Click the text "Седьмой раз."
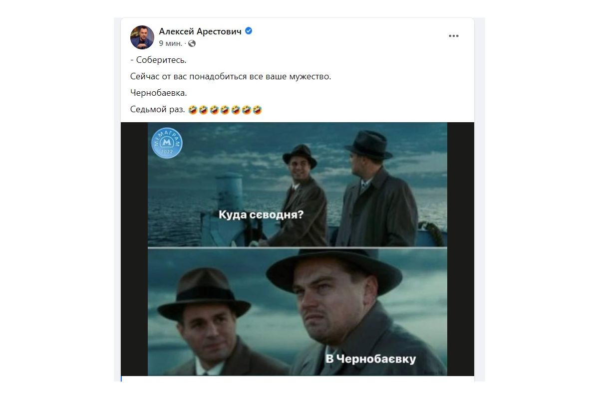Image resolution: width=599 pixels, height=399 pixels. point(157,110)
